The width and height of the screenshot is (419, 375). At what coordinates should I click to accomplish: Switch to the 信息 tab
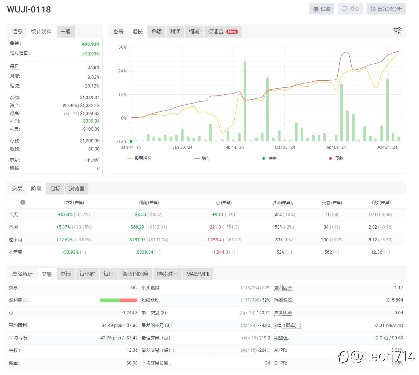17,31
